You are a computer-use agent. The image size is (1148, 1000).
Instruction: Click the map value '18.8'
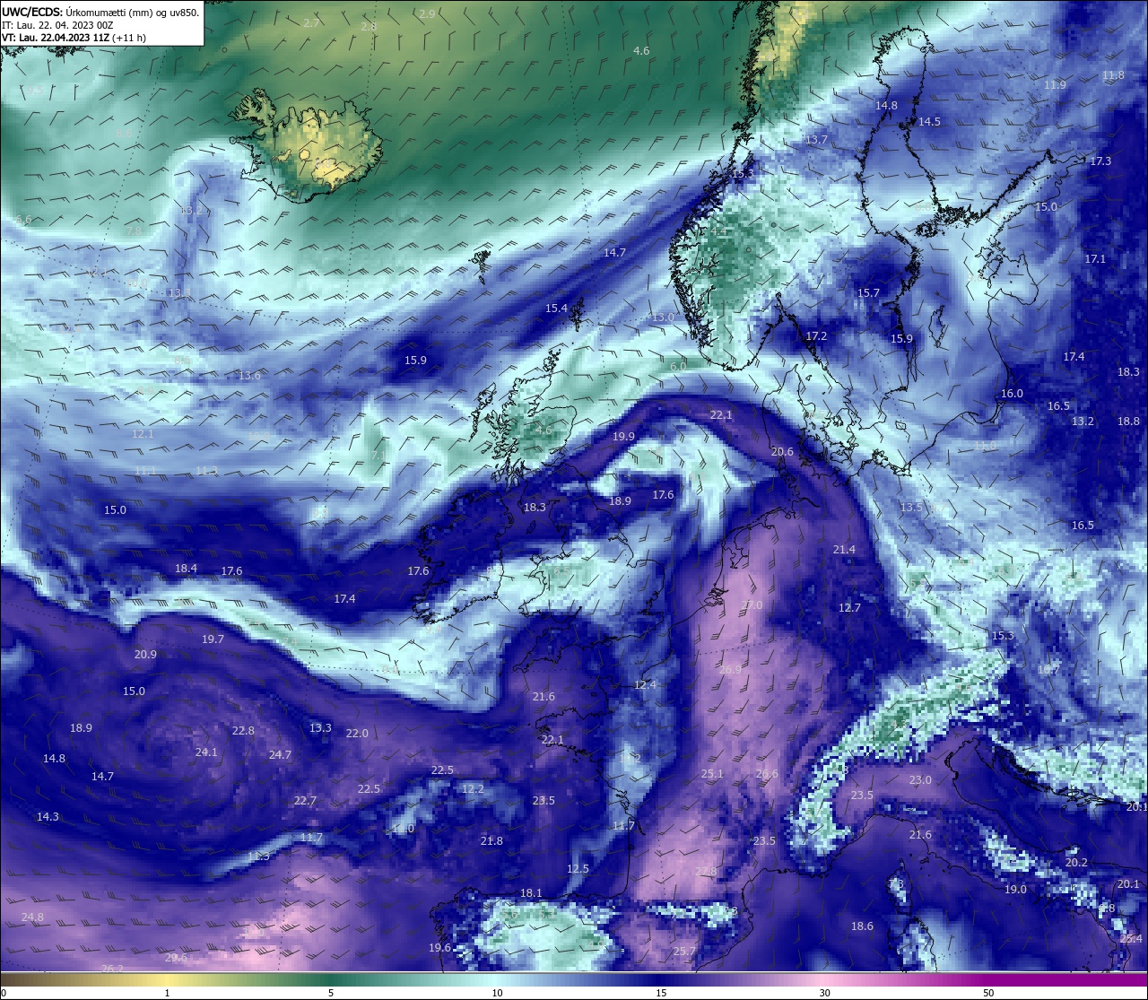click(1128, 421)
